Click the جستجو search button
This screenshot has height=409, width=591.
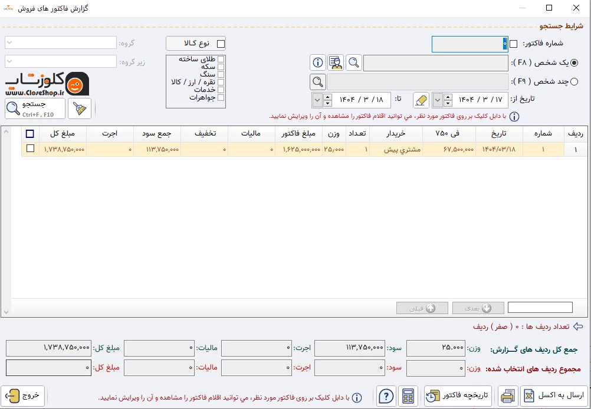coord(35,108)
